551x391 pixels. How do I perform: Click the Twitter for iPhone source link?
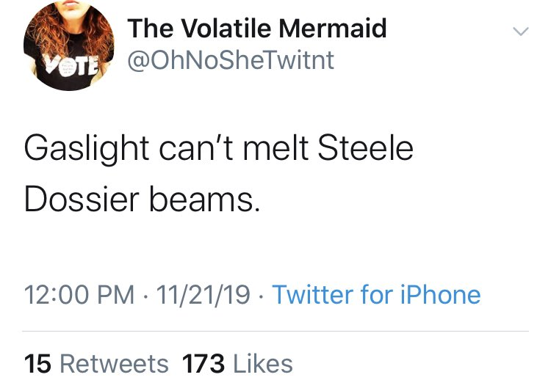376,294
